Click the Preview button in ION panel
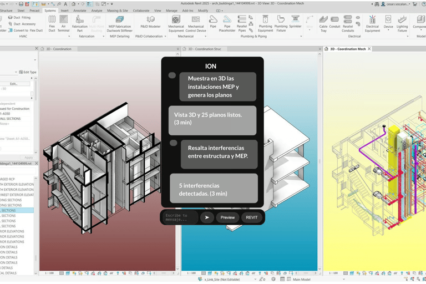The image size is (426, 284). (x=227, y=217)
